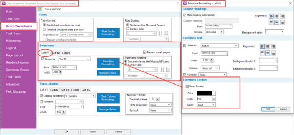Open Group by Text30 dropdown
The image size is (294, 135).
tap(74, 59)
